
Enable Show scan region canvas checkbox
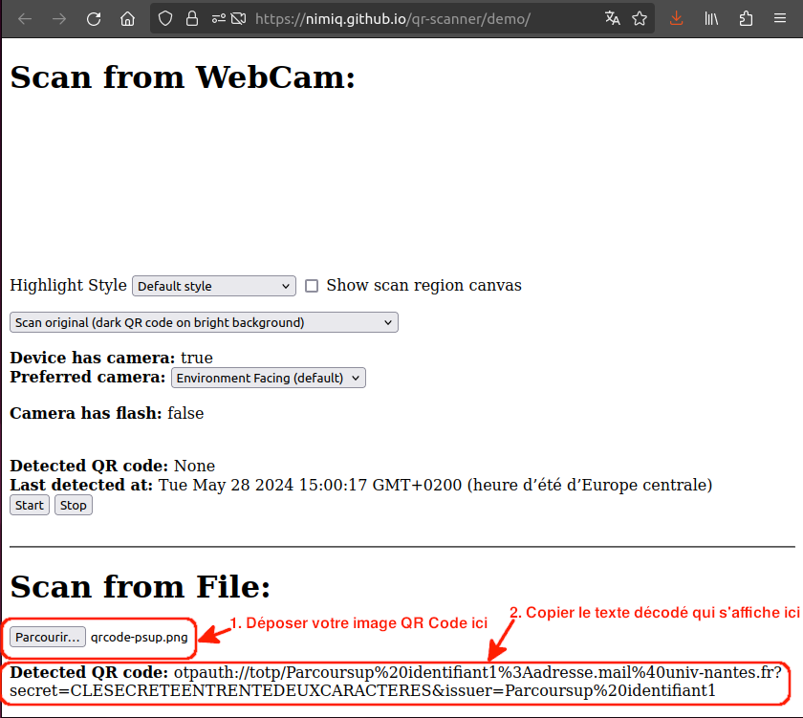click(x=312, y=286)
